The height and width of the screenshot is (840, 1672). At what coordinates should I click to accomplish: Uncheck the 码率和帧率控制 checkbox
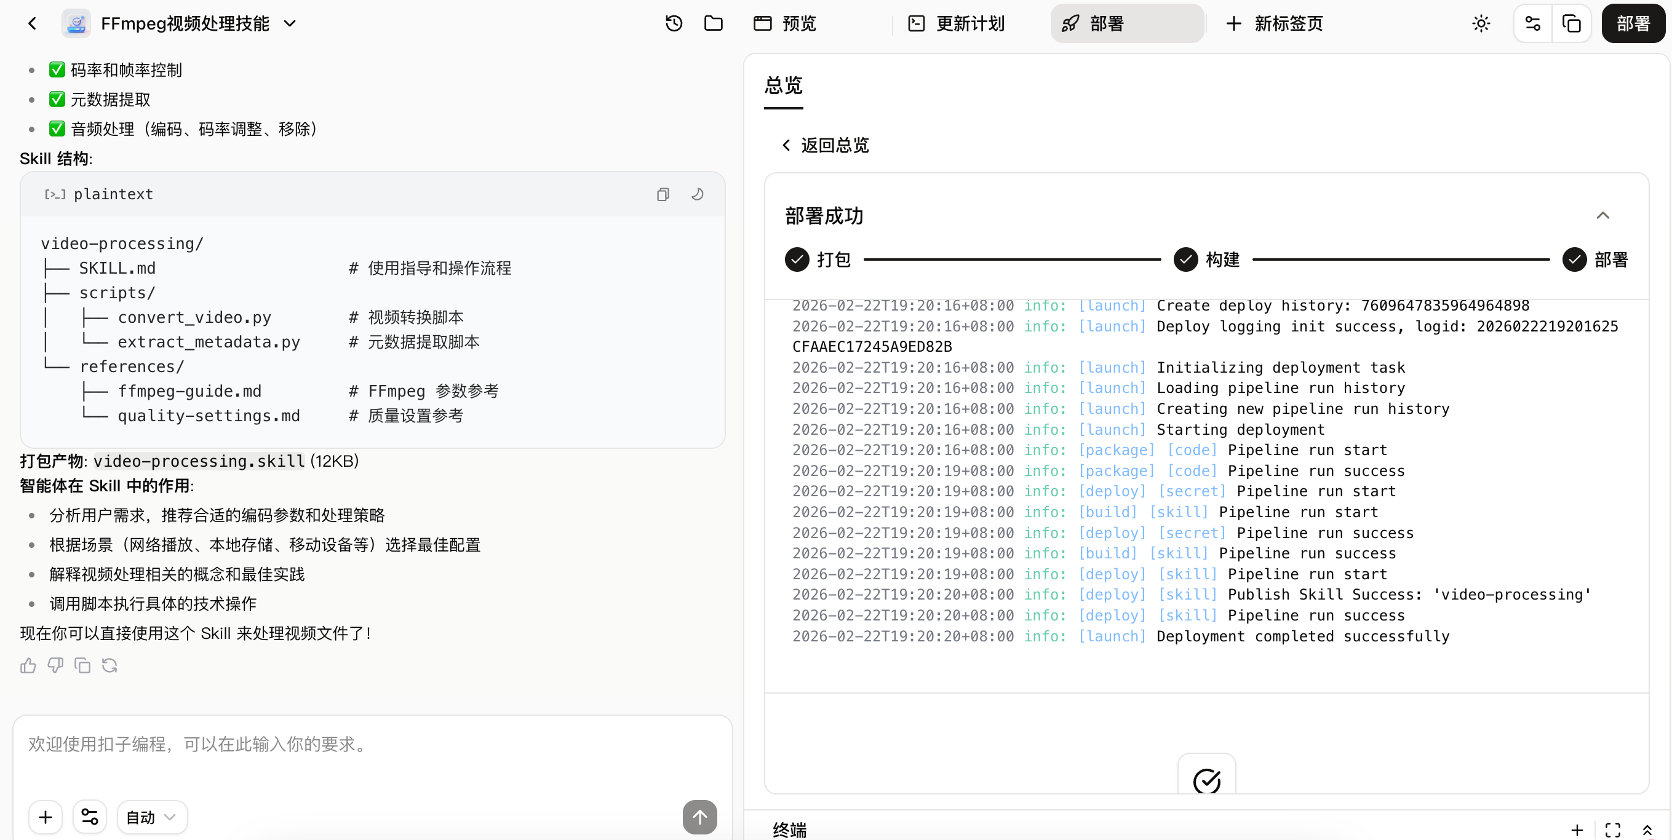click(x=57, y=69)
